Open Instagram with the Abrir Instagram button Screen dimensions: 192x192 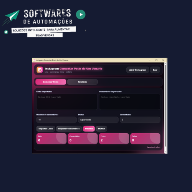click(x=137, y=70)
